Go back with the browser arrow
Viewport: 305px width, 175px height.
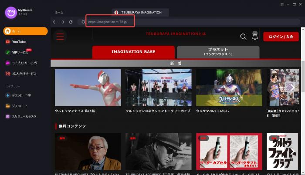coord(54,22)
